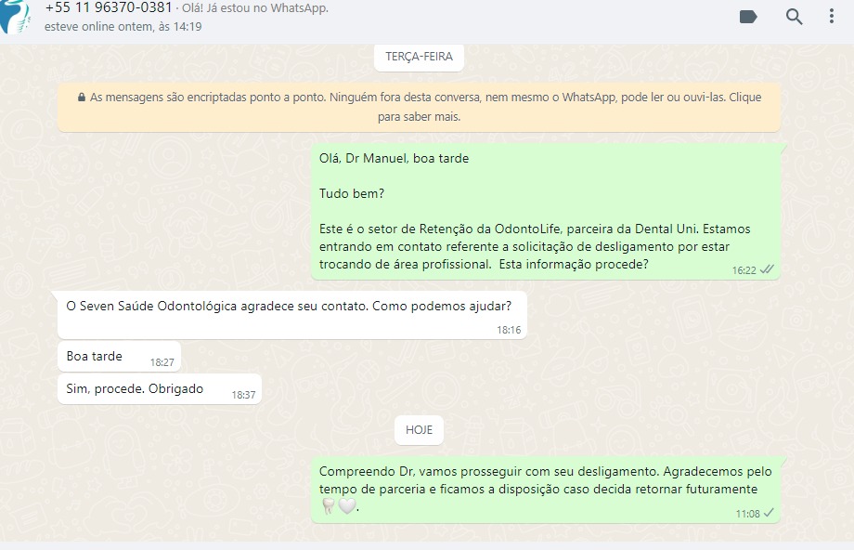Click the 18:16 timestamp
Image resolution: width=854 pixels, height=550 pixels.
[x=509, y=330]
